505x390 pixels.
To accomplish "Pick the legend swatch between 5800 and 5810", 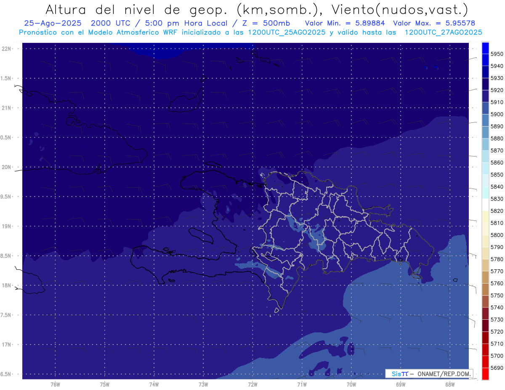I will (485, 229).
